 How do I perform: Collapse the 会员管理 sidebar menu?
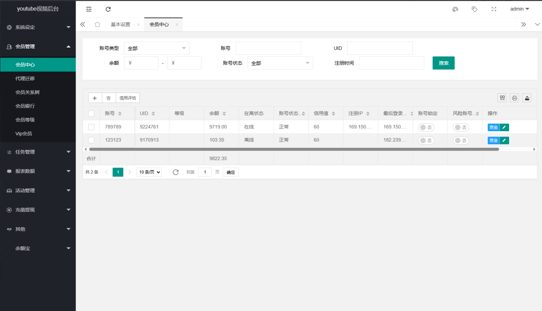[38, 47]
